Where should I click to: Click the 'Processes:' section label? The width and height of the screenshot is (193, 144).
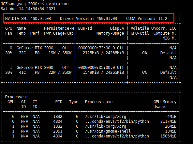pos(17,97)
